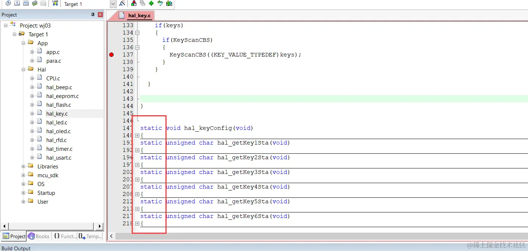Collapse the Target 1 tree node

coord(14,34)
